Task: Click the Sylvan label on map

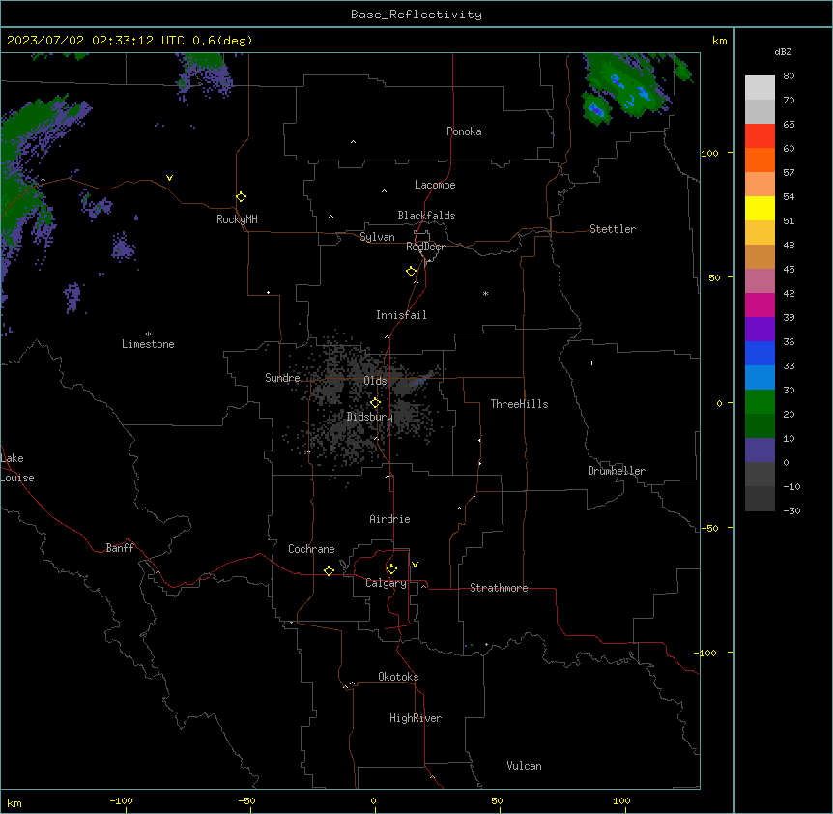Action: (x=377, y=237)
